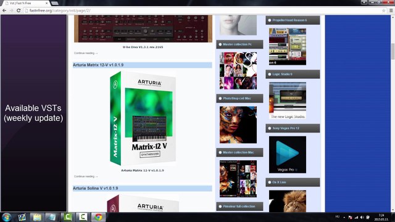Open a new tab with the new-tab button

(55, 3)
